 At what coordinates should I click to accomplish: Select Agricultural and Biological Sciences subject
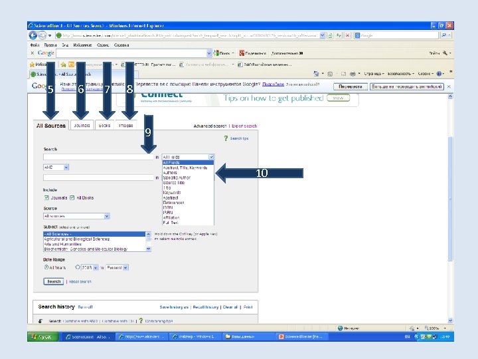coord(94,239)
